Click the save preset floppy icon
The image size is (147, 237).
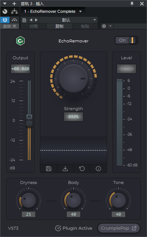tap(49, 169)
